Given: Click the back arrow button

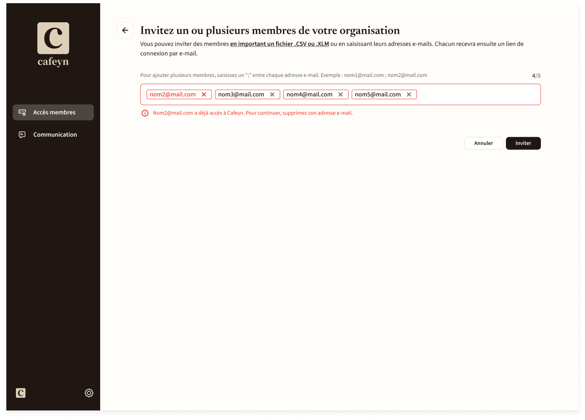Looking at the screenshot, I should (125, 30).
